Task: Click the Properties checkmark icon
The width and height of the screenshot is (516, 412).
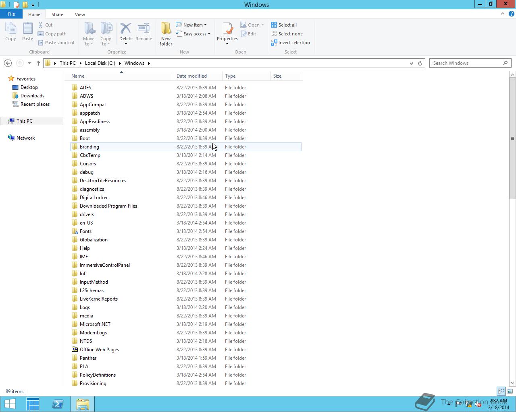Action: coord(227,29)
